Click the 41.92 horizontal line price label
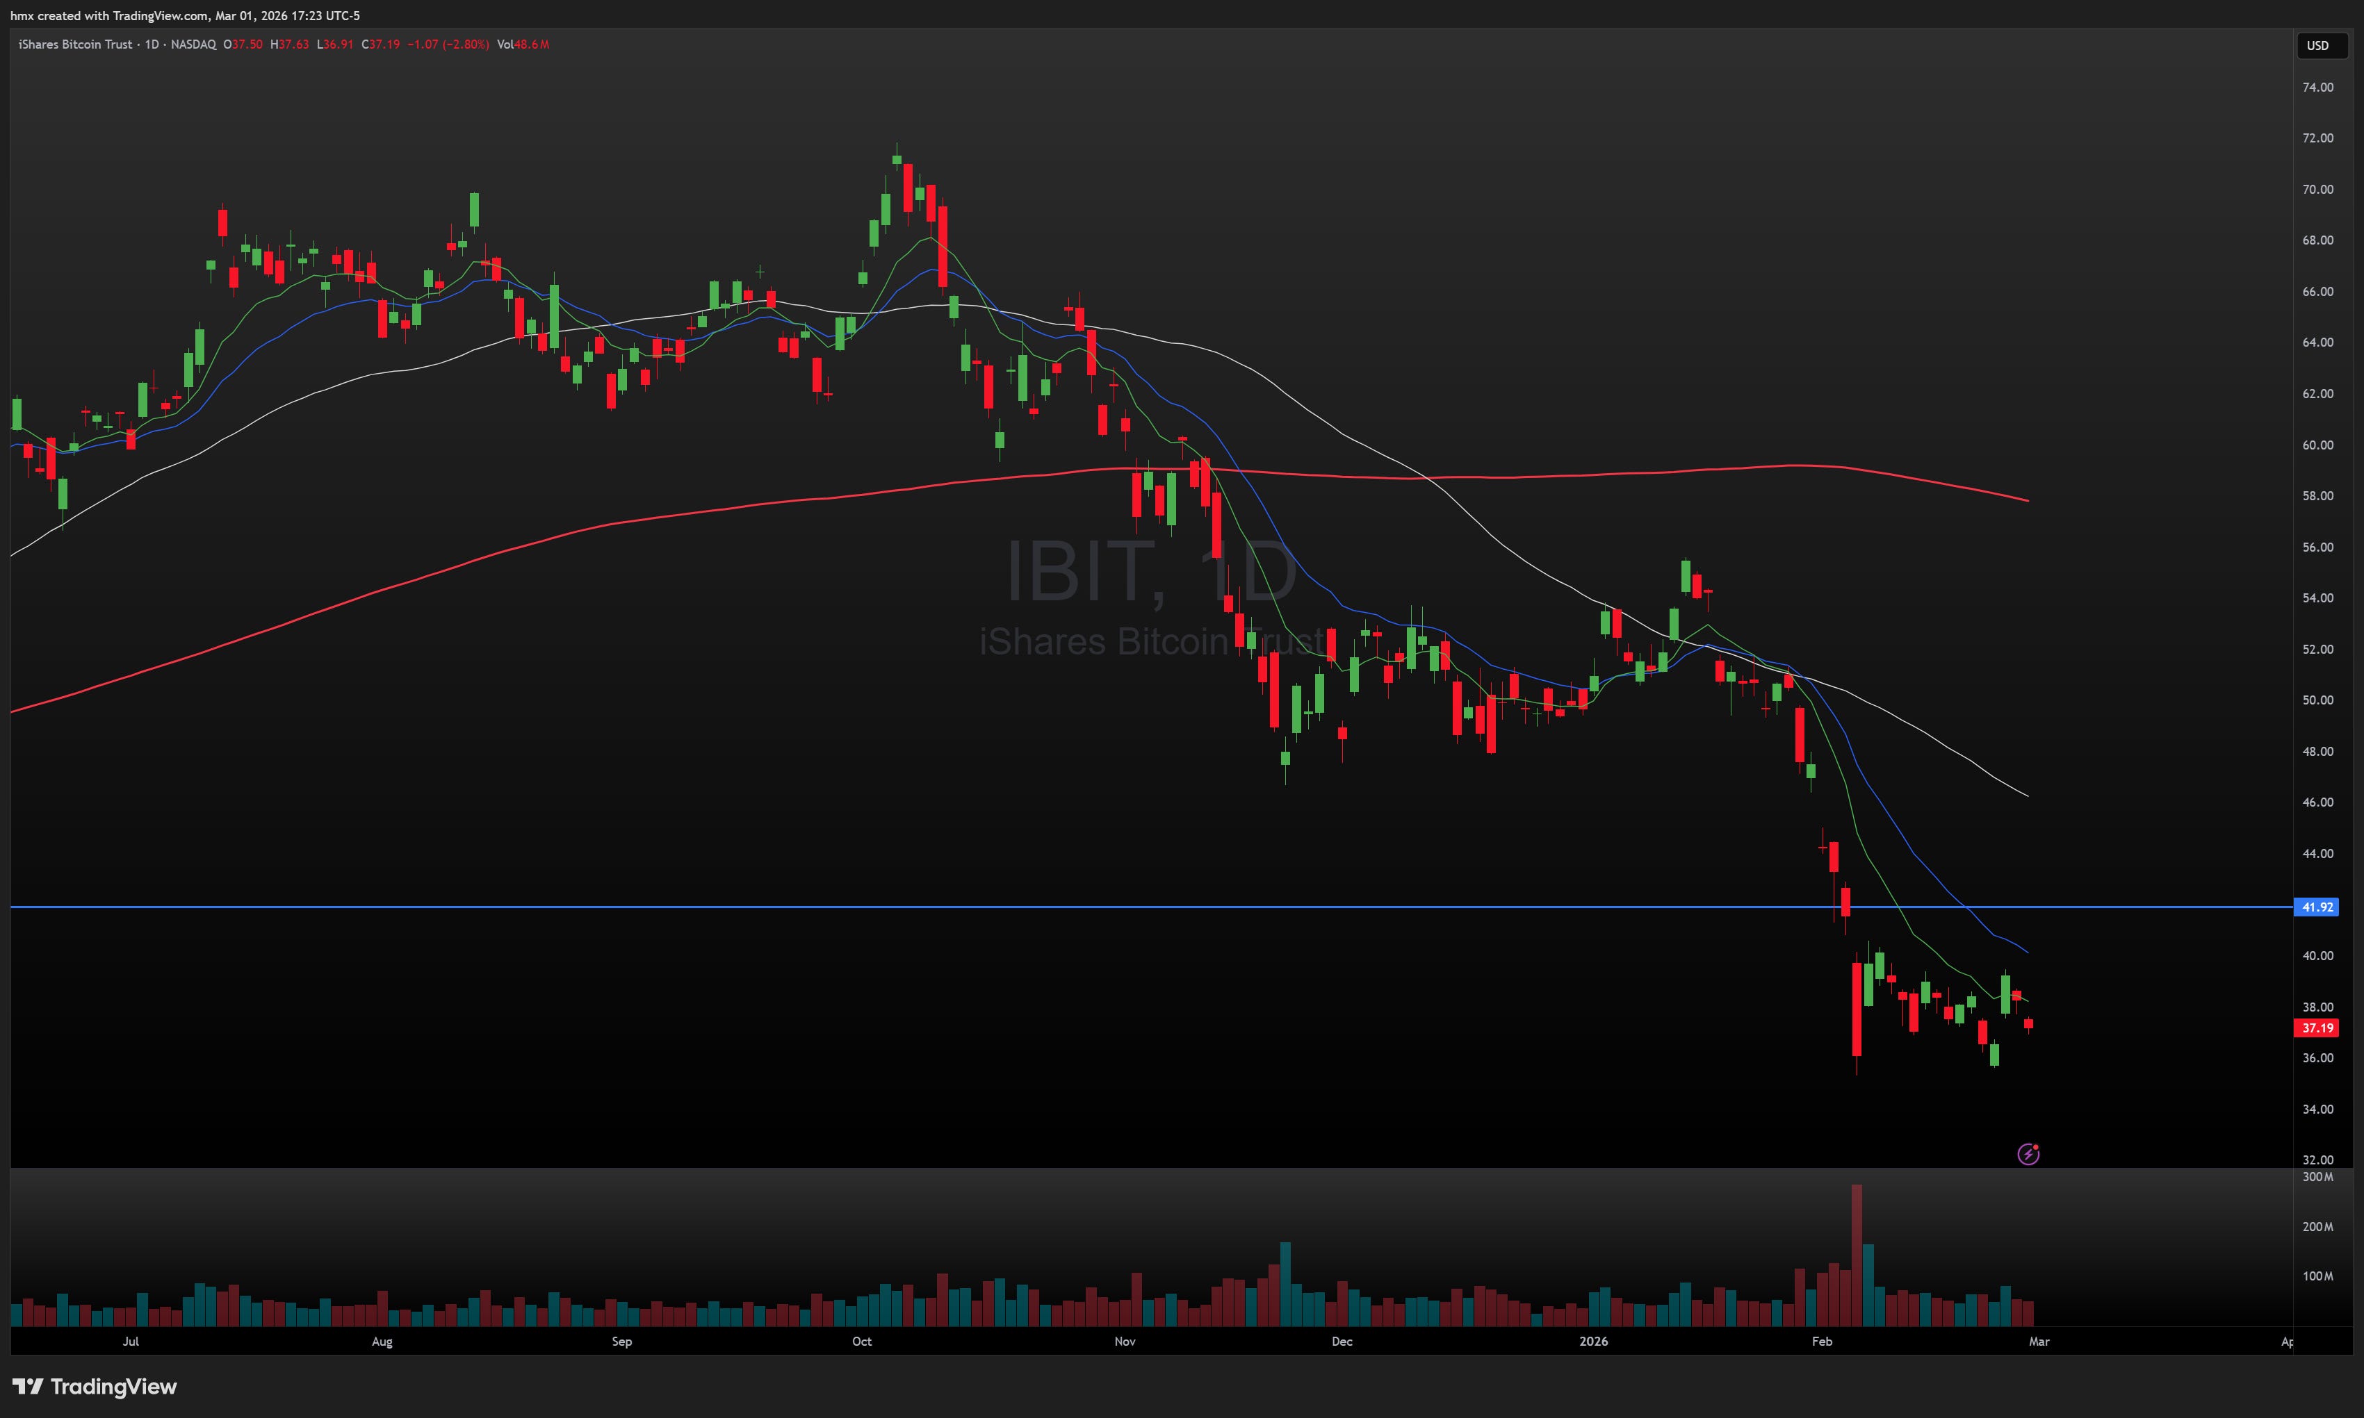Screen dimensions: 2364x1418 coord(2316,907)
